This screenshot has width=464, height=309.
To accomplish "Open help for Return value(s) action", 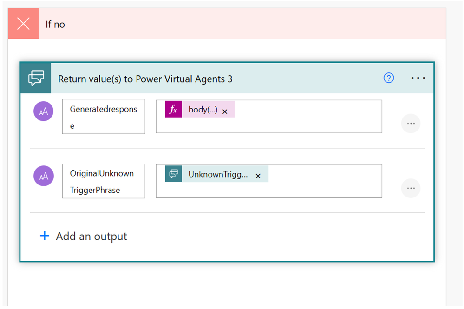I will coord(389,78).
